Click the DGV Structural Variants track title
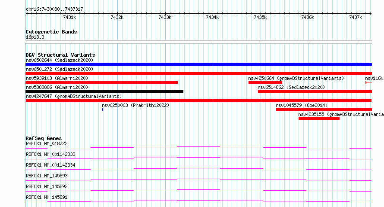Screen dimensions: 384x207 pos(60,55)
